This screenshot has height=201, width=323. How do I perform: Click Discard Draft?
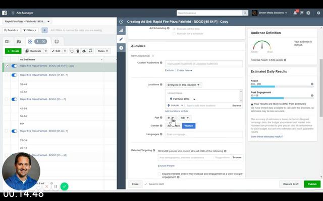coord(291,184)
